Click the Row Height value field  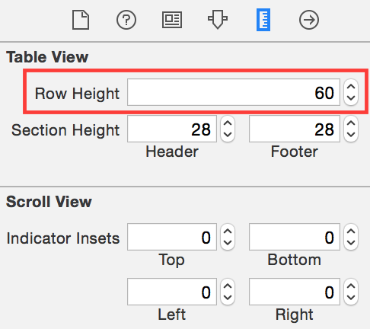(x=234, y=92)
